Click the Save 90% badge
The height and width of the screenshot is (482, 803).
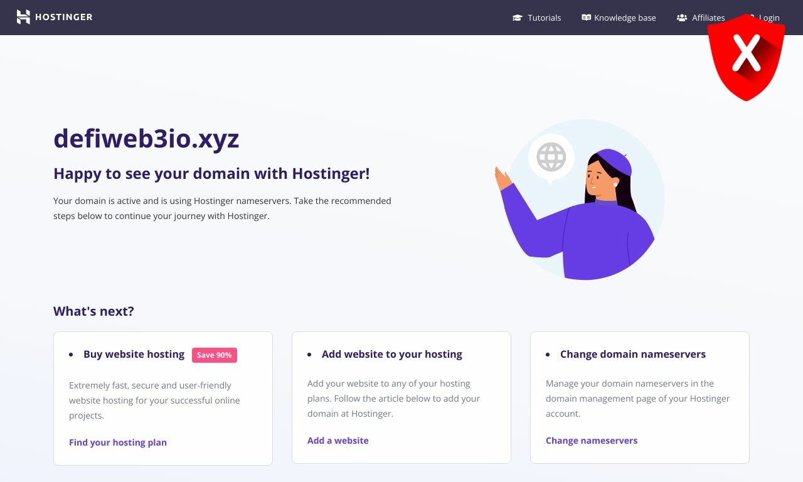tap(215, 355)
